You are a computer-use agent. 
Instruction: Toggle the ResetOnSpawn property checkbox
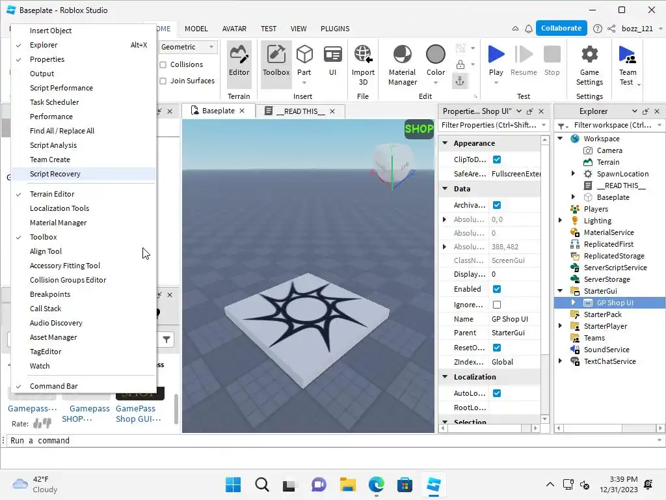click(x=496, y=348)
